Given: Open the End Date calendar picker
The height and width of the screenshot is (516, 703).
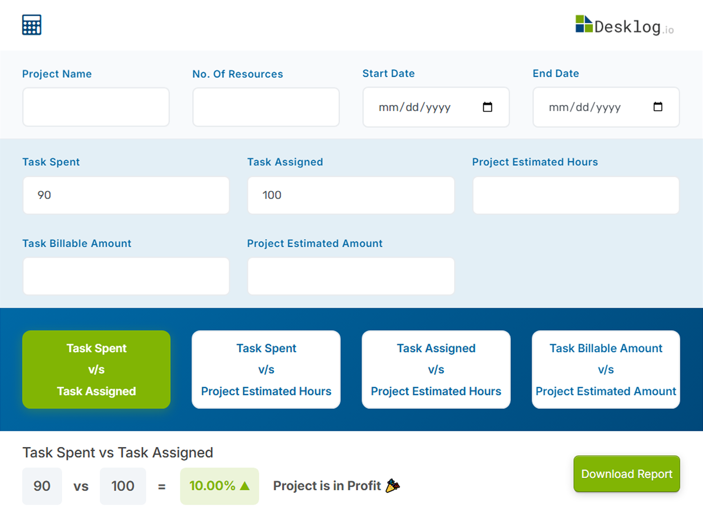Looking at the screenshot, I should click(x=658, y=107).
